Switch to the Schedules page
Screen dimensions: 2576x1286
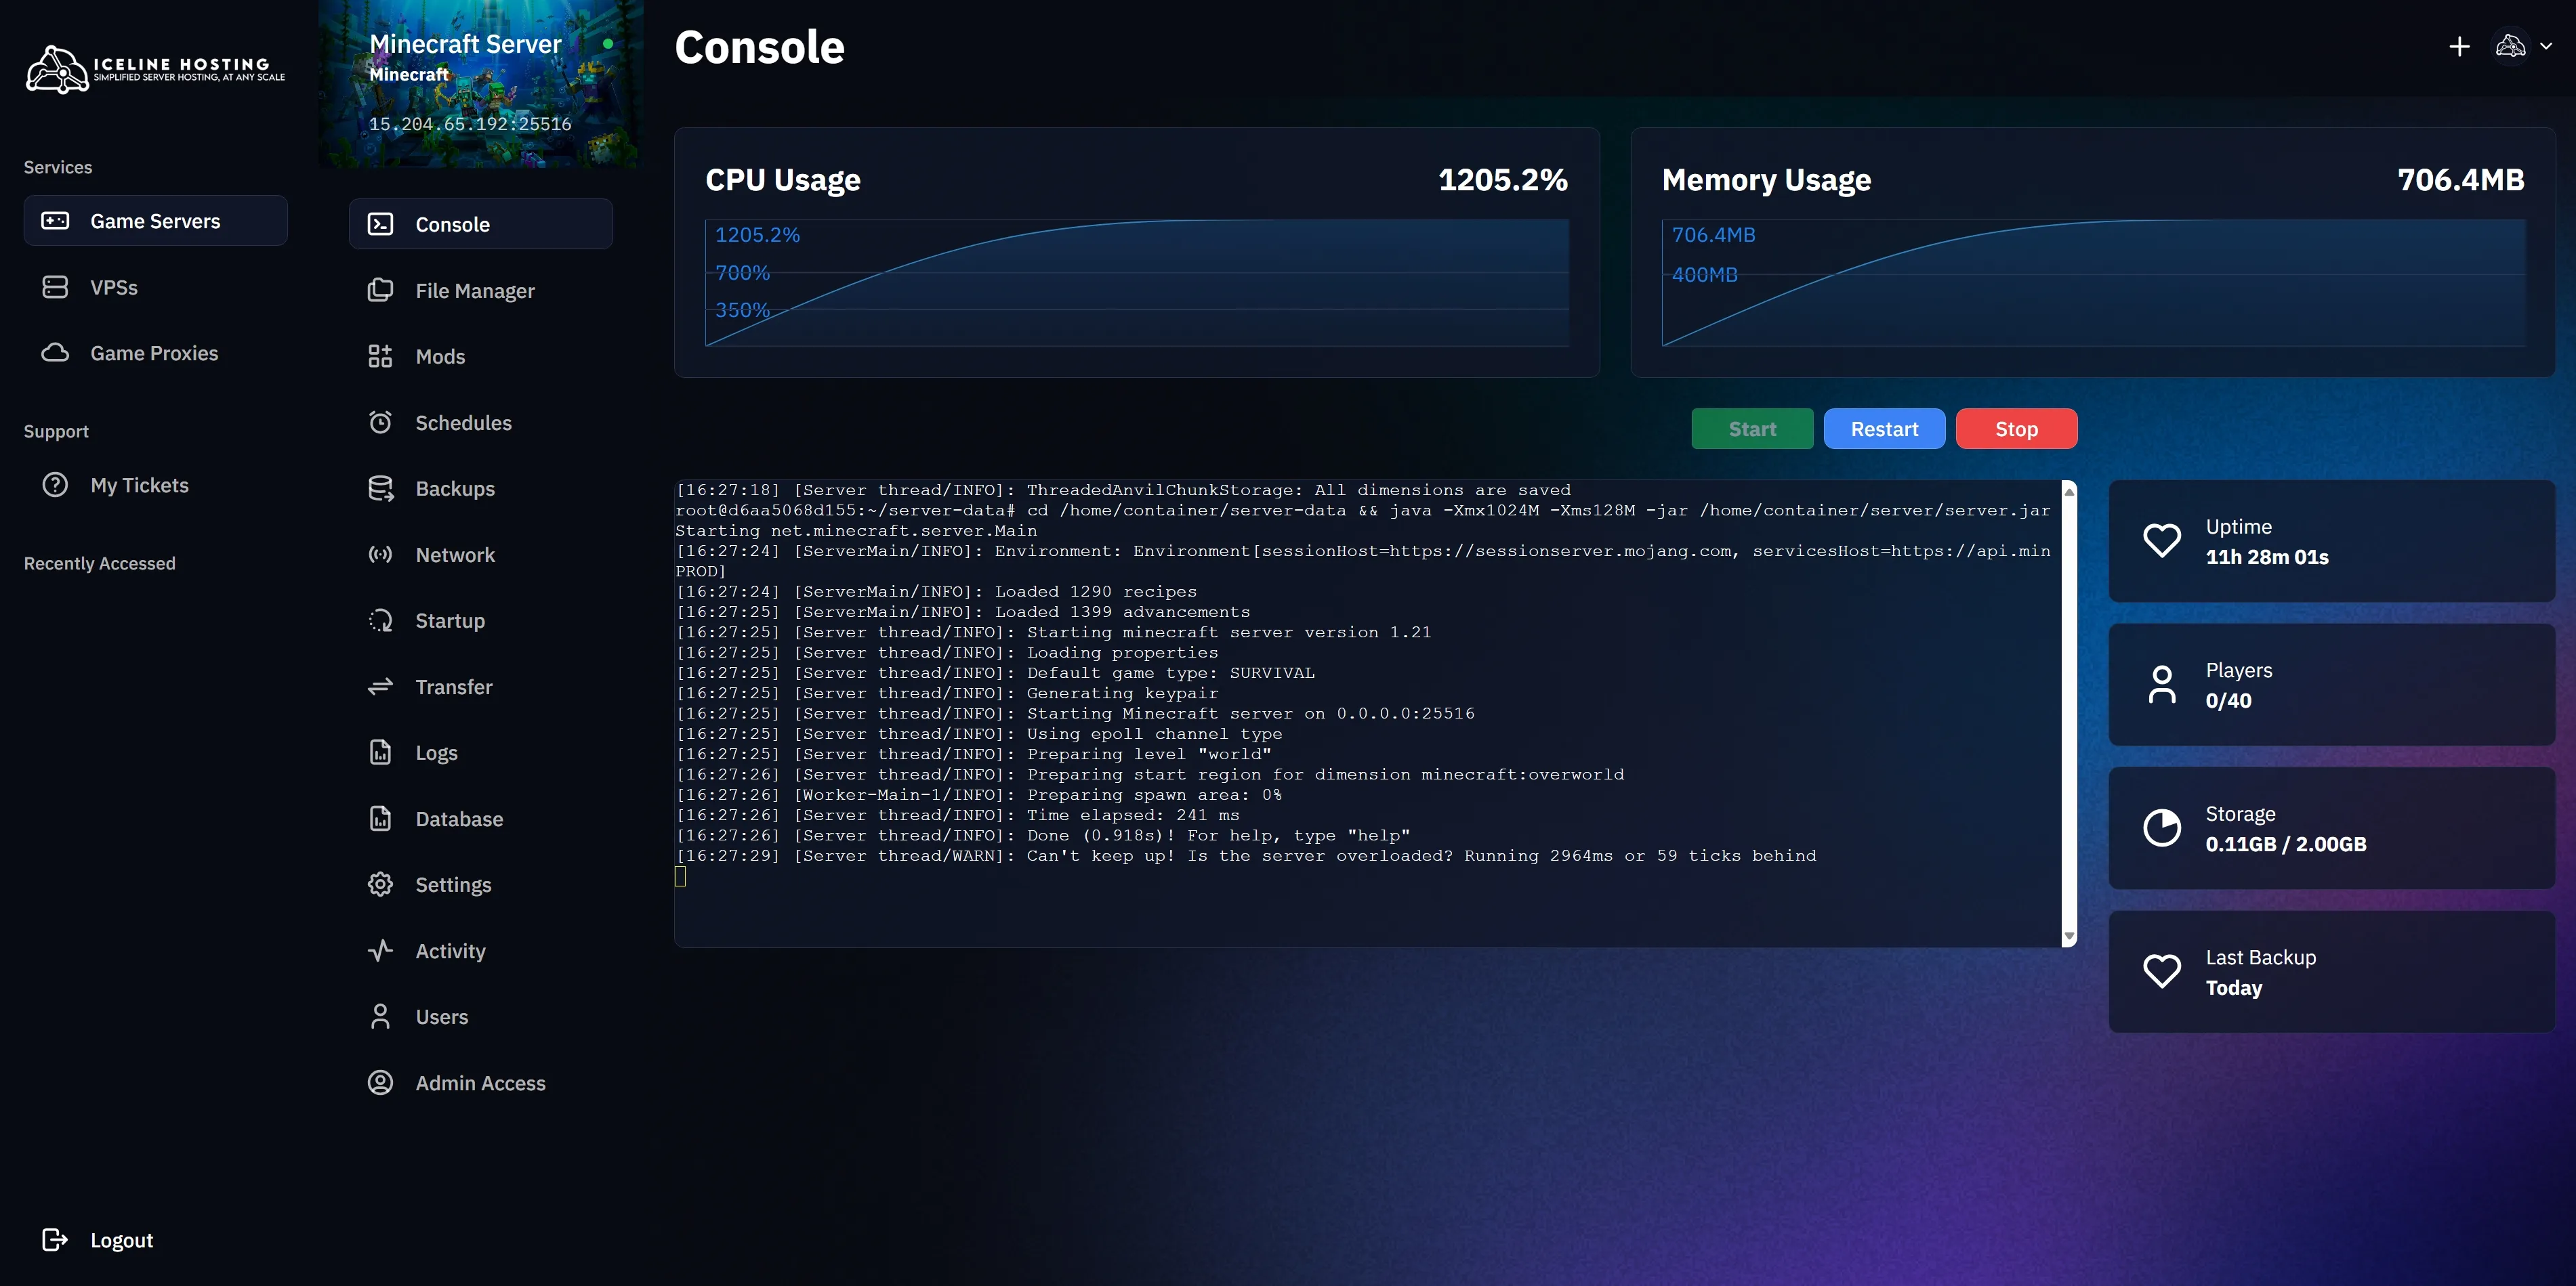tap(481, 422)
